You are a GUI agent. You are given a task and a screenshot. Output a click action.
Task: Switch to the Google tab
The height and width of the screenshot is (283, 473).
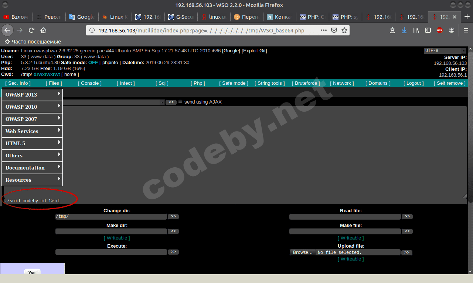[82, 17]
